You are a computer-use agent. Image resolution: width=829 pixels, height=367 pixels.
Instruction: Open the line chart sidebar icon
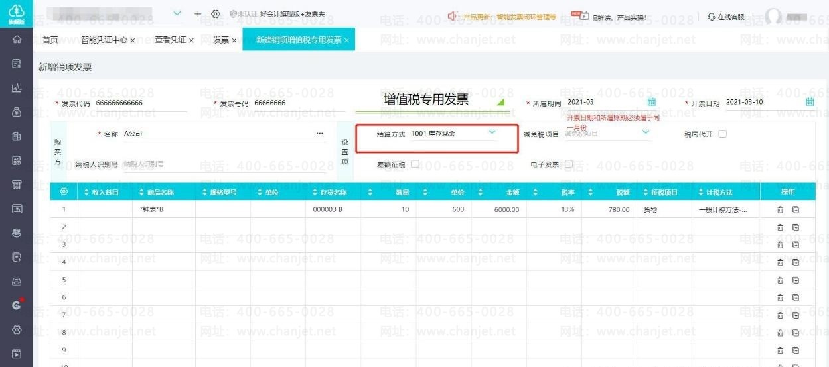[x=17, y=87]
